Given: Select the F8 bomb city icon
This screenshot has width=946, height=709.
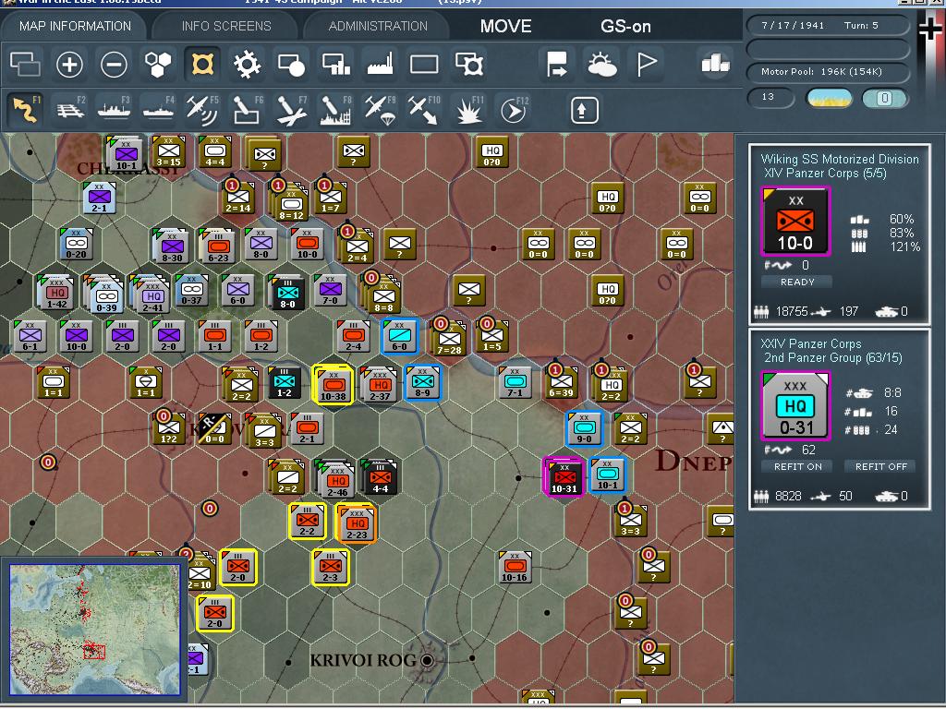Looking at the screenshot, I should coord(335,110).
